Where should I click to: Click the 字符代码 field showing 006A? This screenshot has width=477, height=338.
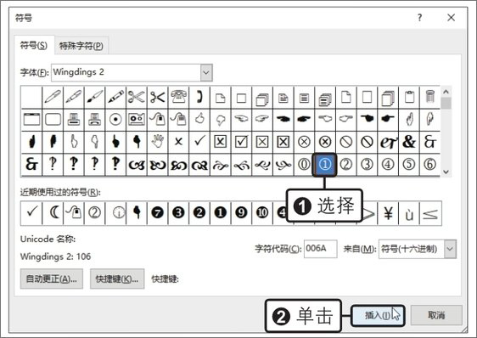tap(320, 249)
